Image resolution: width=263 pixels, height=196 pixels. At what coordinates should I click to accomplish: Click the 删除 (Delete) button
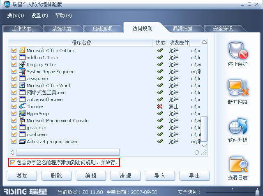click(x=56, y=176)
